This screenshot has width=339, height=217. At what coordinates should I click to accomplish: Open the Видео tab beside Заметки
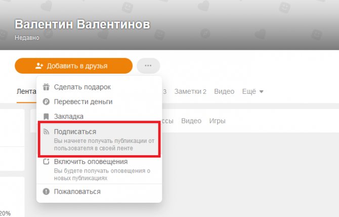(224, 91)
